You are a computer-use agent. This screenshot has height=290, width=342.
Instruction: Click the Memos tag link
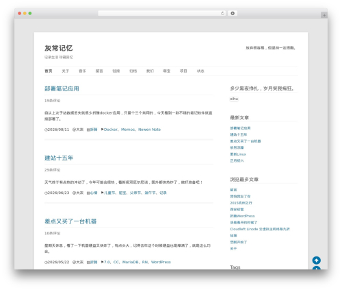(x=128, y=130)
